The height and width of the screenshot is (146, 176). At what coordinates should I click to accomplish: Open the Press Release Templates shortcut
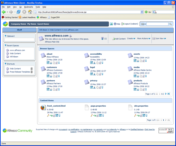tap(20, 72)
